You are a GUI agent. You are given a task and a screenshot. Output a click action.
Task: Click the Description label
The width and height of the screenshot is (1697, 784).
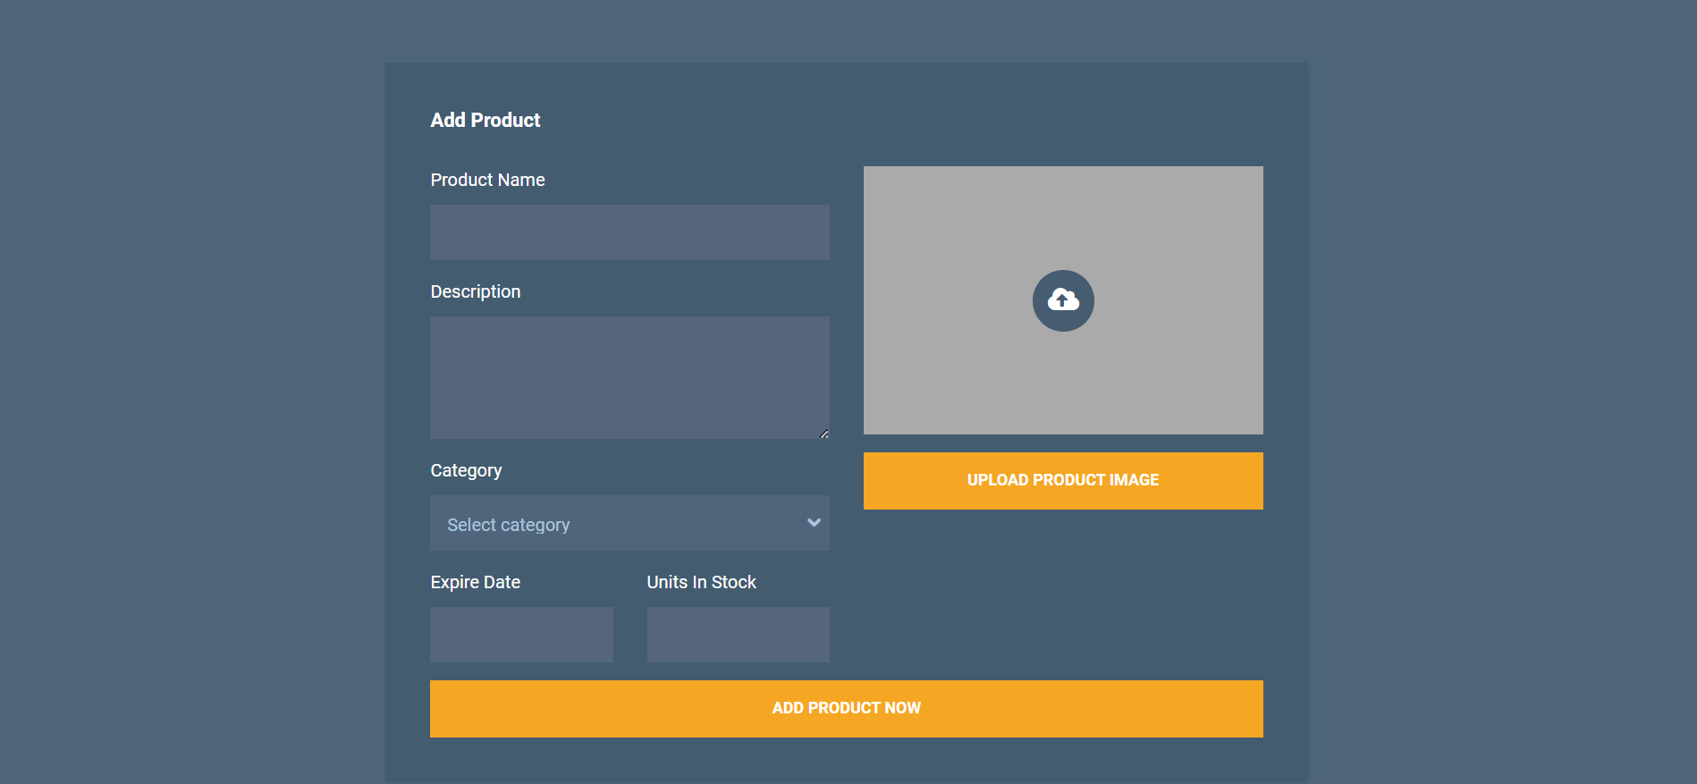click(x=475, y=291)
